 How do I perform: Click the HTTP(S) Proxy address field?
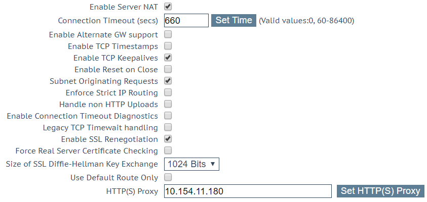[248, 191]
